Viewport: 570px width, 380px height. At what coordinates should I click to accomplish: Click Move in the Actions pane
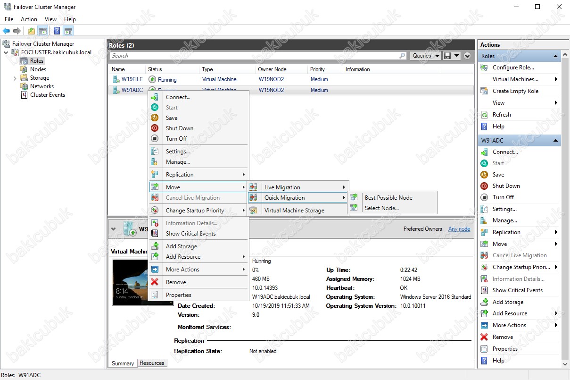coord(500,244)
